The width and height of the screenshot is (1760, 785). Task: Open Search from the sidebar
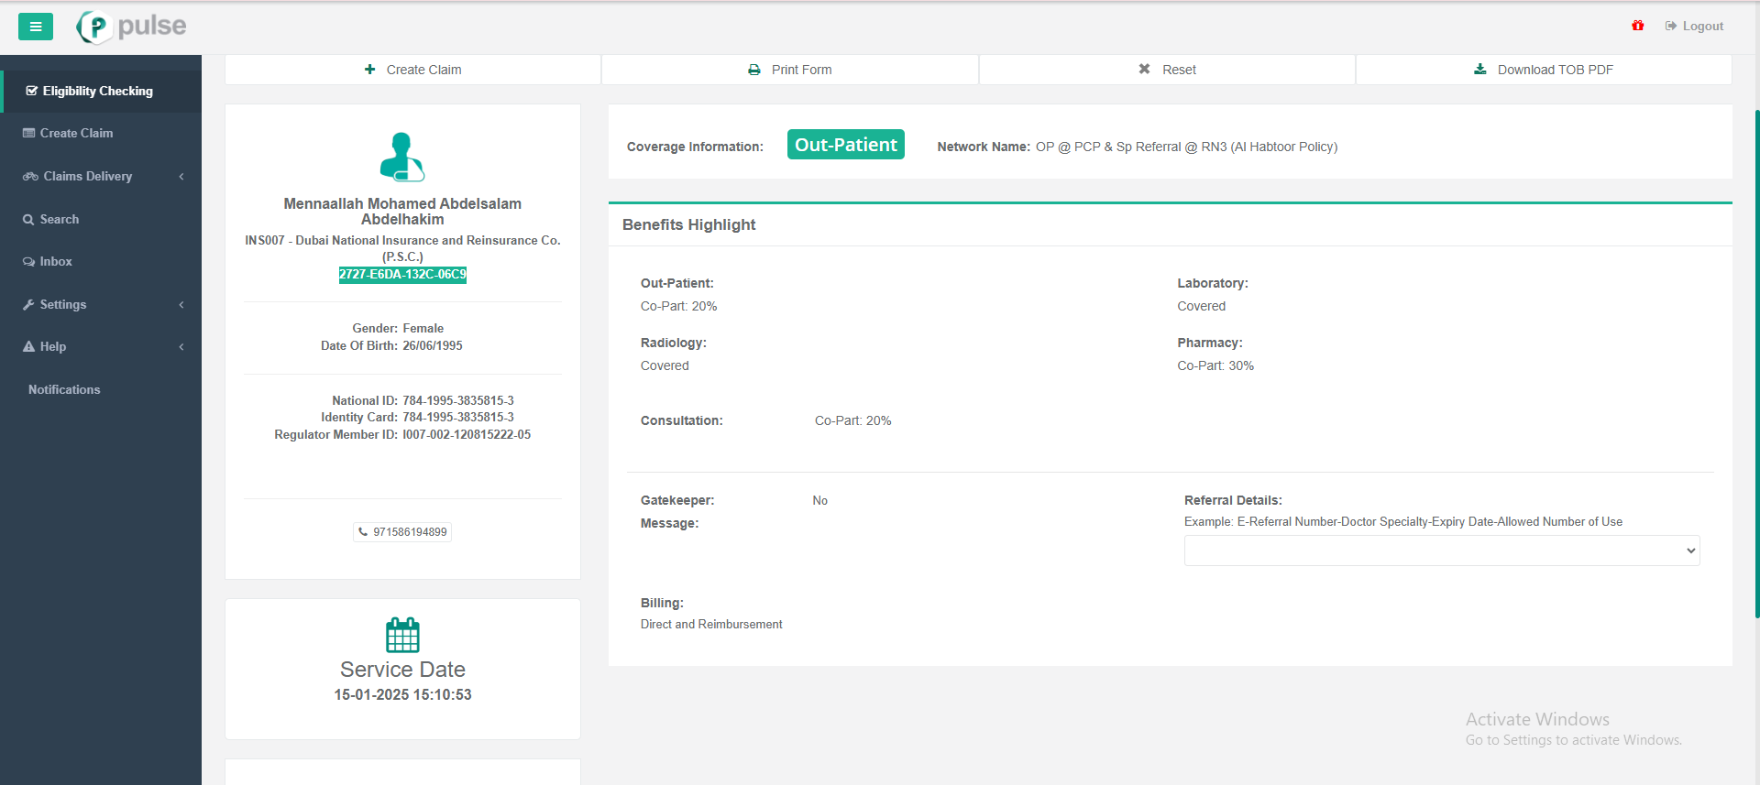[x=59, y=219]
